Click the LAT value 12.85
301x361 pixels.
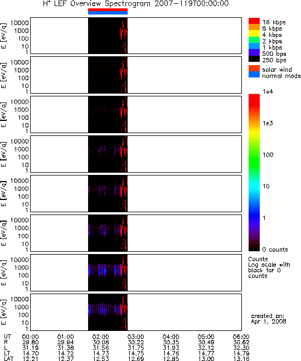[x=171, y=359]
